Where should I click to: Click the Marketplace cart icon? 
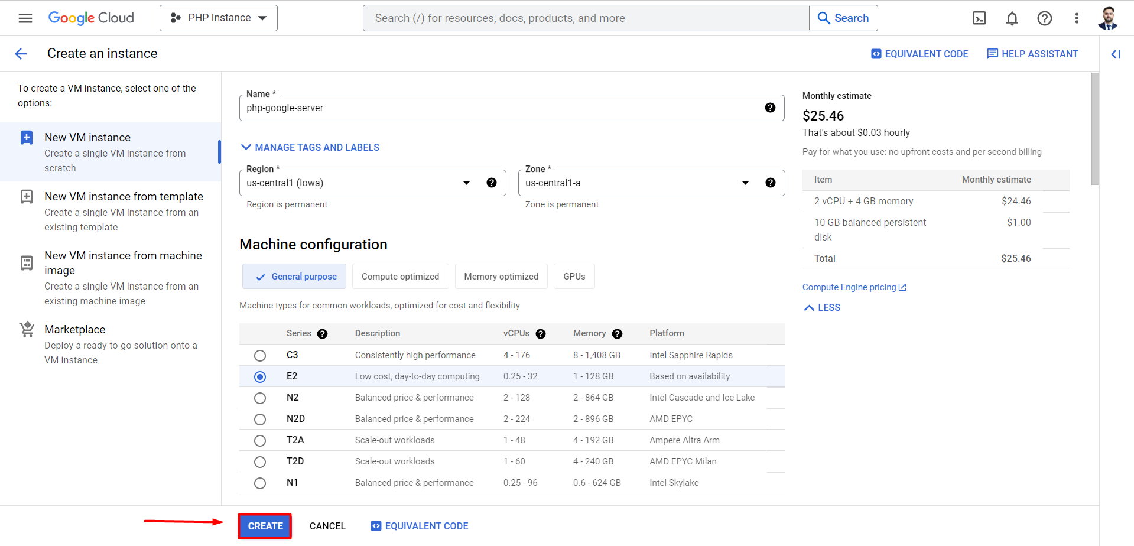(27, 329)
